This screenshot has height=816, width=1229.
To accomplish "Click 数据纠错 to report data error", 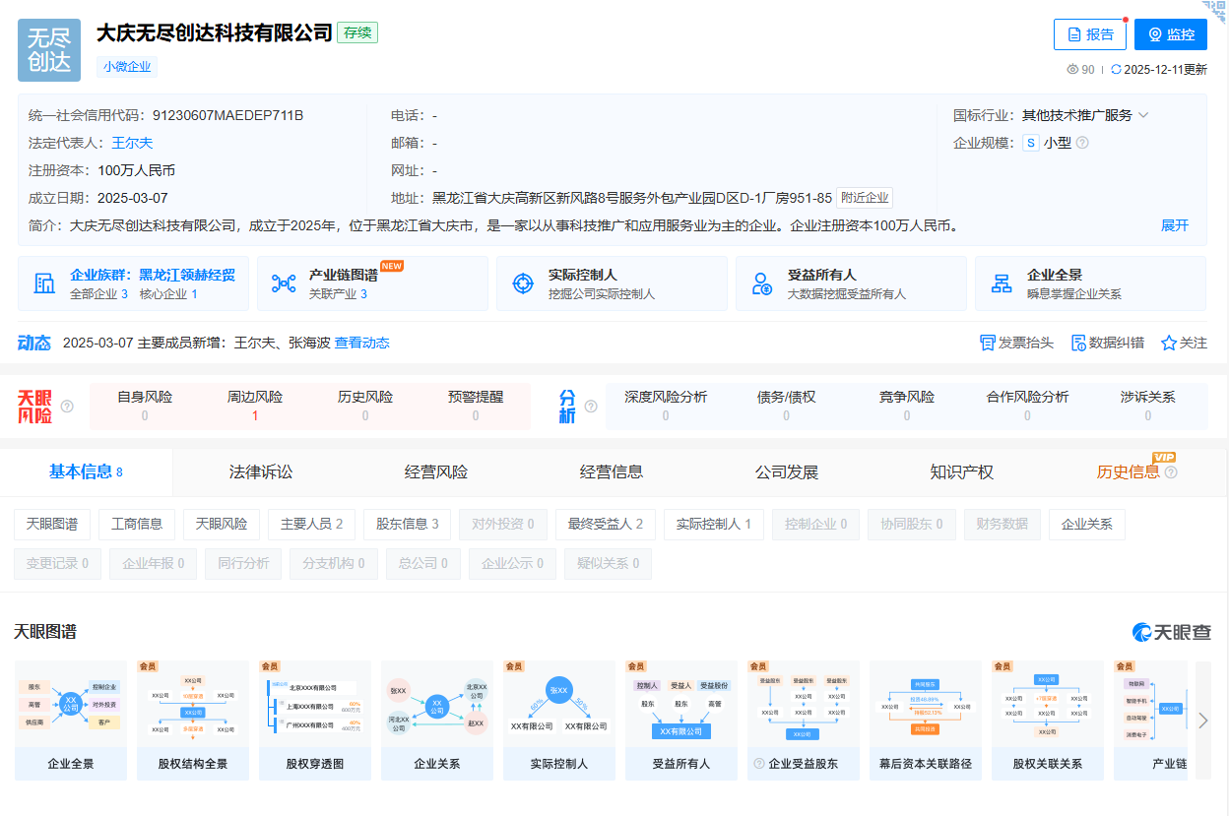I will (x=1107, y=343).
